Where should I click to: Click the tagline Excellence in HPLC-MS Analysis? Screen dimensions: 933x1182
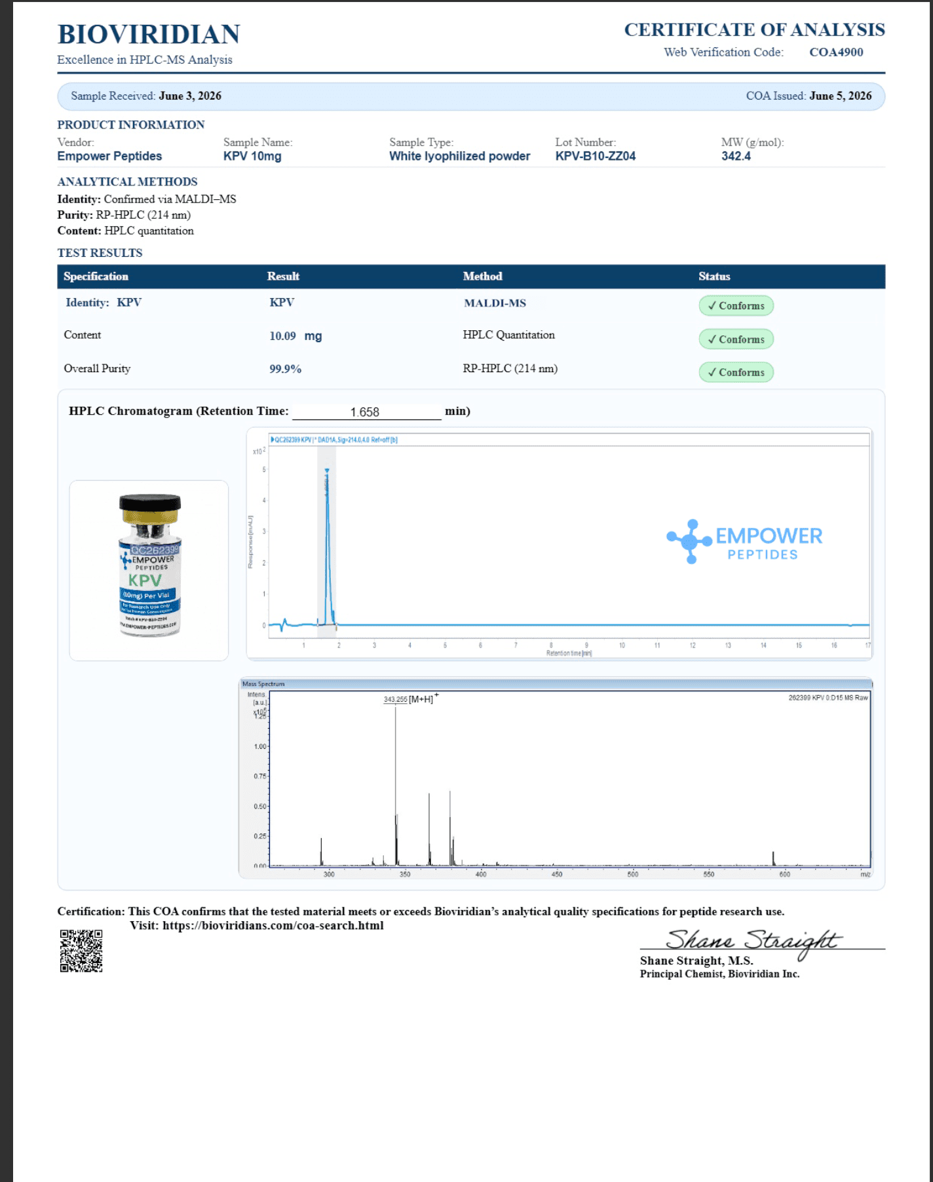[145, 60]
